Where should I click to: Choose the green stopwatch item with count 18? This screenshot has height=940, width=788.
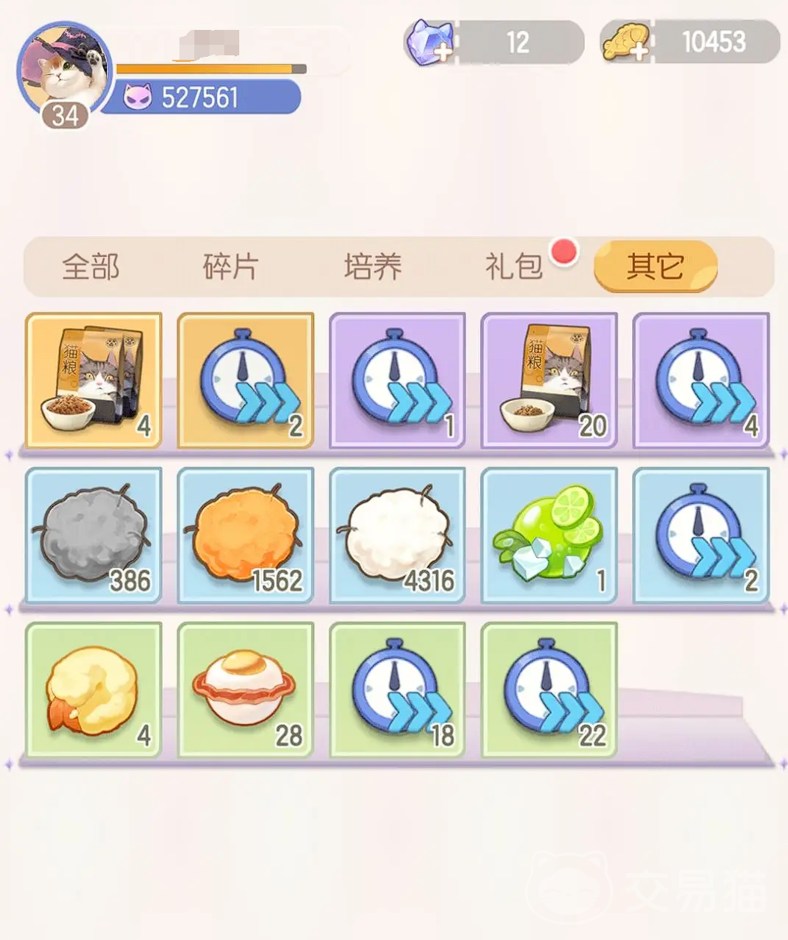tap(397, 690)
